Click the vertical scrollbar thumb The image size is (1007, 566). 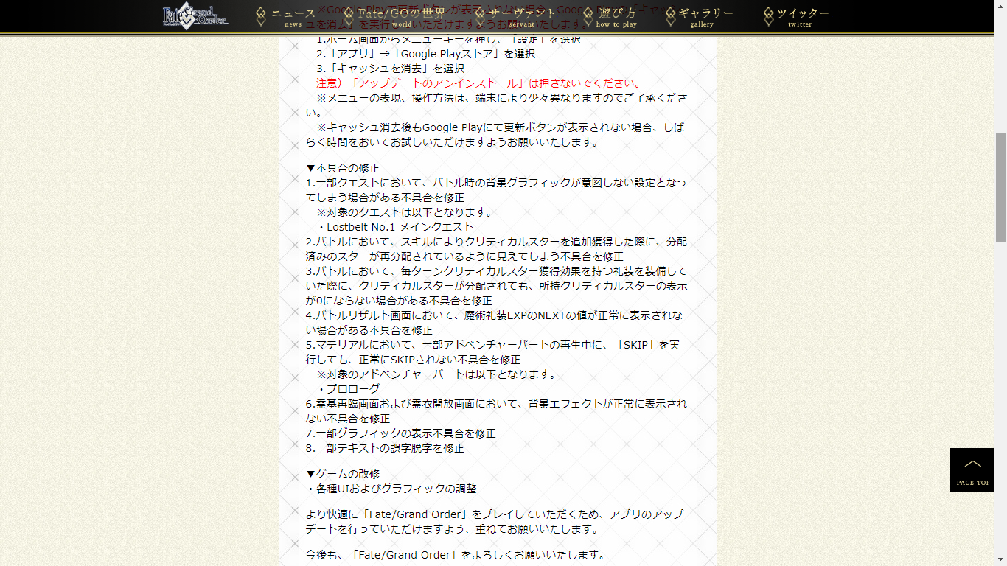1000,187
